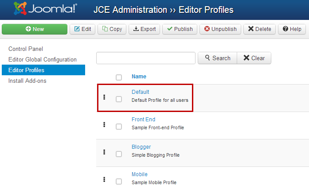This screenshot has width=309, height=193.
Task: Open Control Panel in sidebar menu
Action: click(26, 49)
